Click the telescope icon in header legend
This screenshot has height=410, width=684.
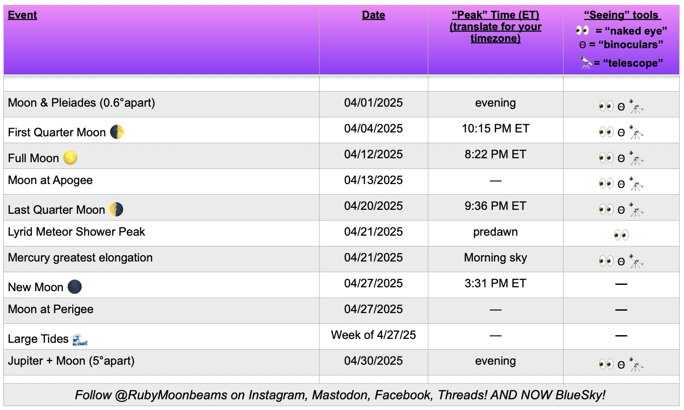coord(586,63)
